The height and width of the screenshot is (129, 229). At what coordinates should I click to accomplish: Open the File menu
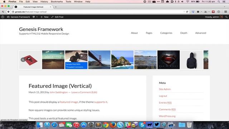tap(21, 1)
